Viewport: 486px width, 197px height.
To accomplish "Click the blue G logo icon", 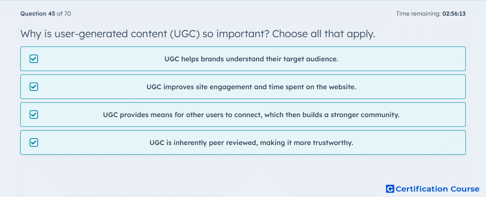I will point(390,189).
